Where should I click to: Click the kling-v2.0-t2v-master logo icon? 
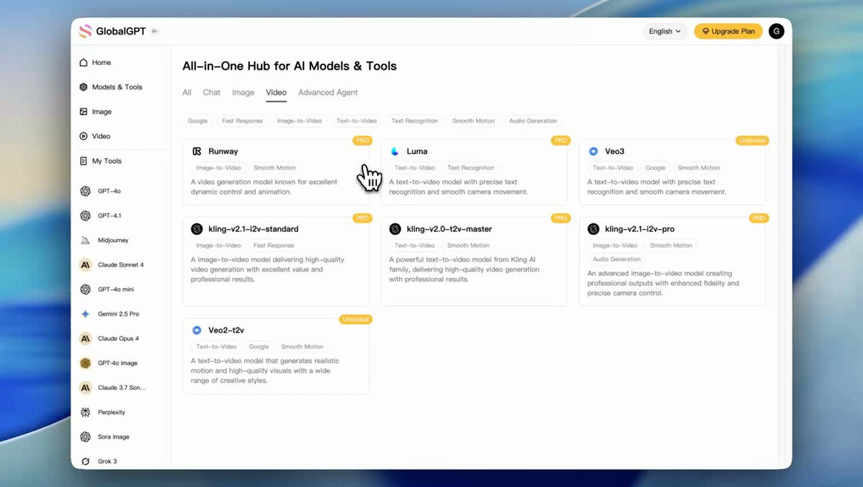395,229
